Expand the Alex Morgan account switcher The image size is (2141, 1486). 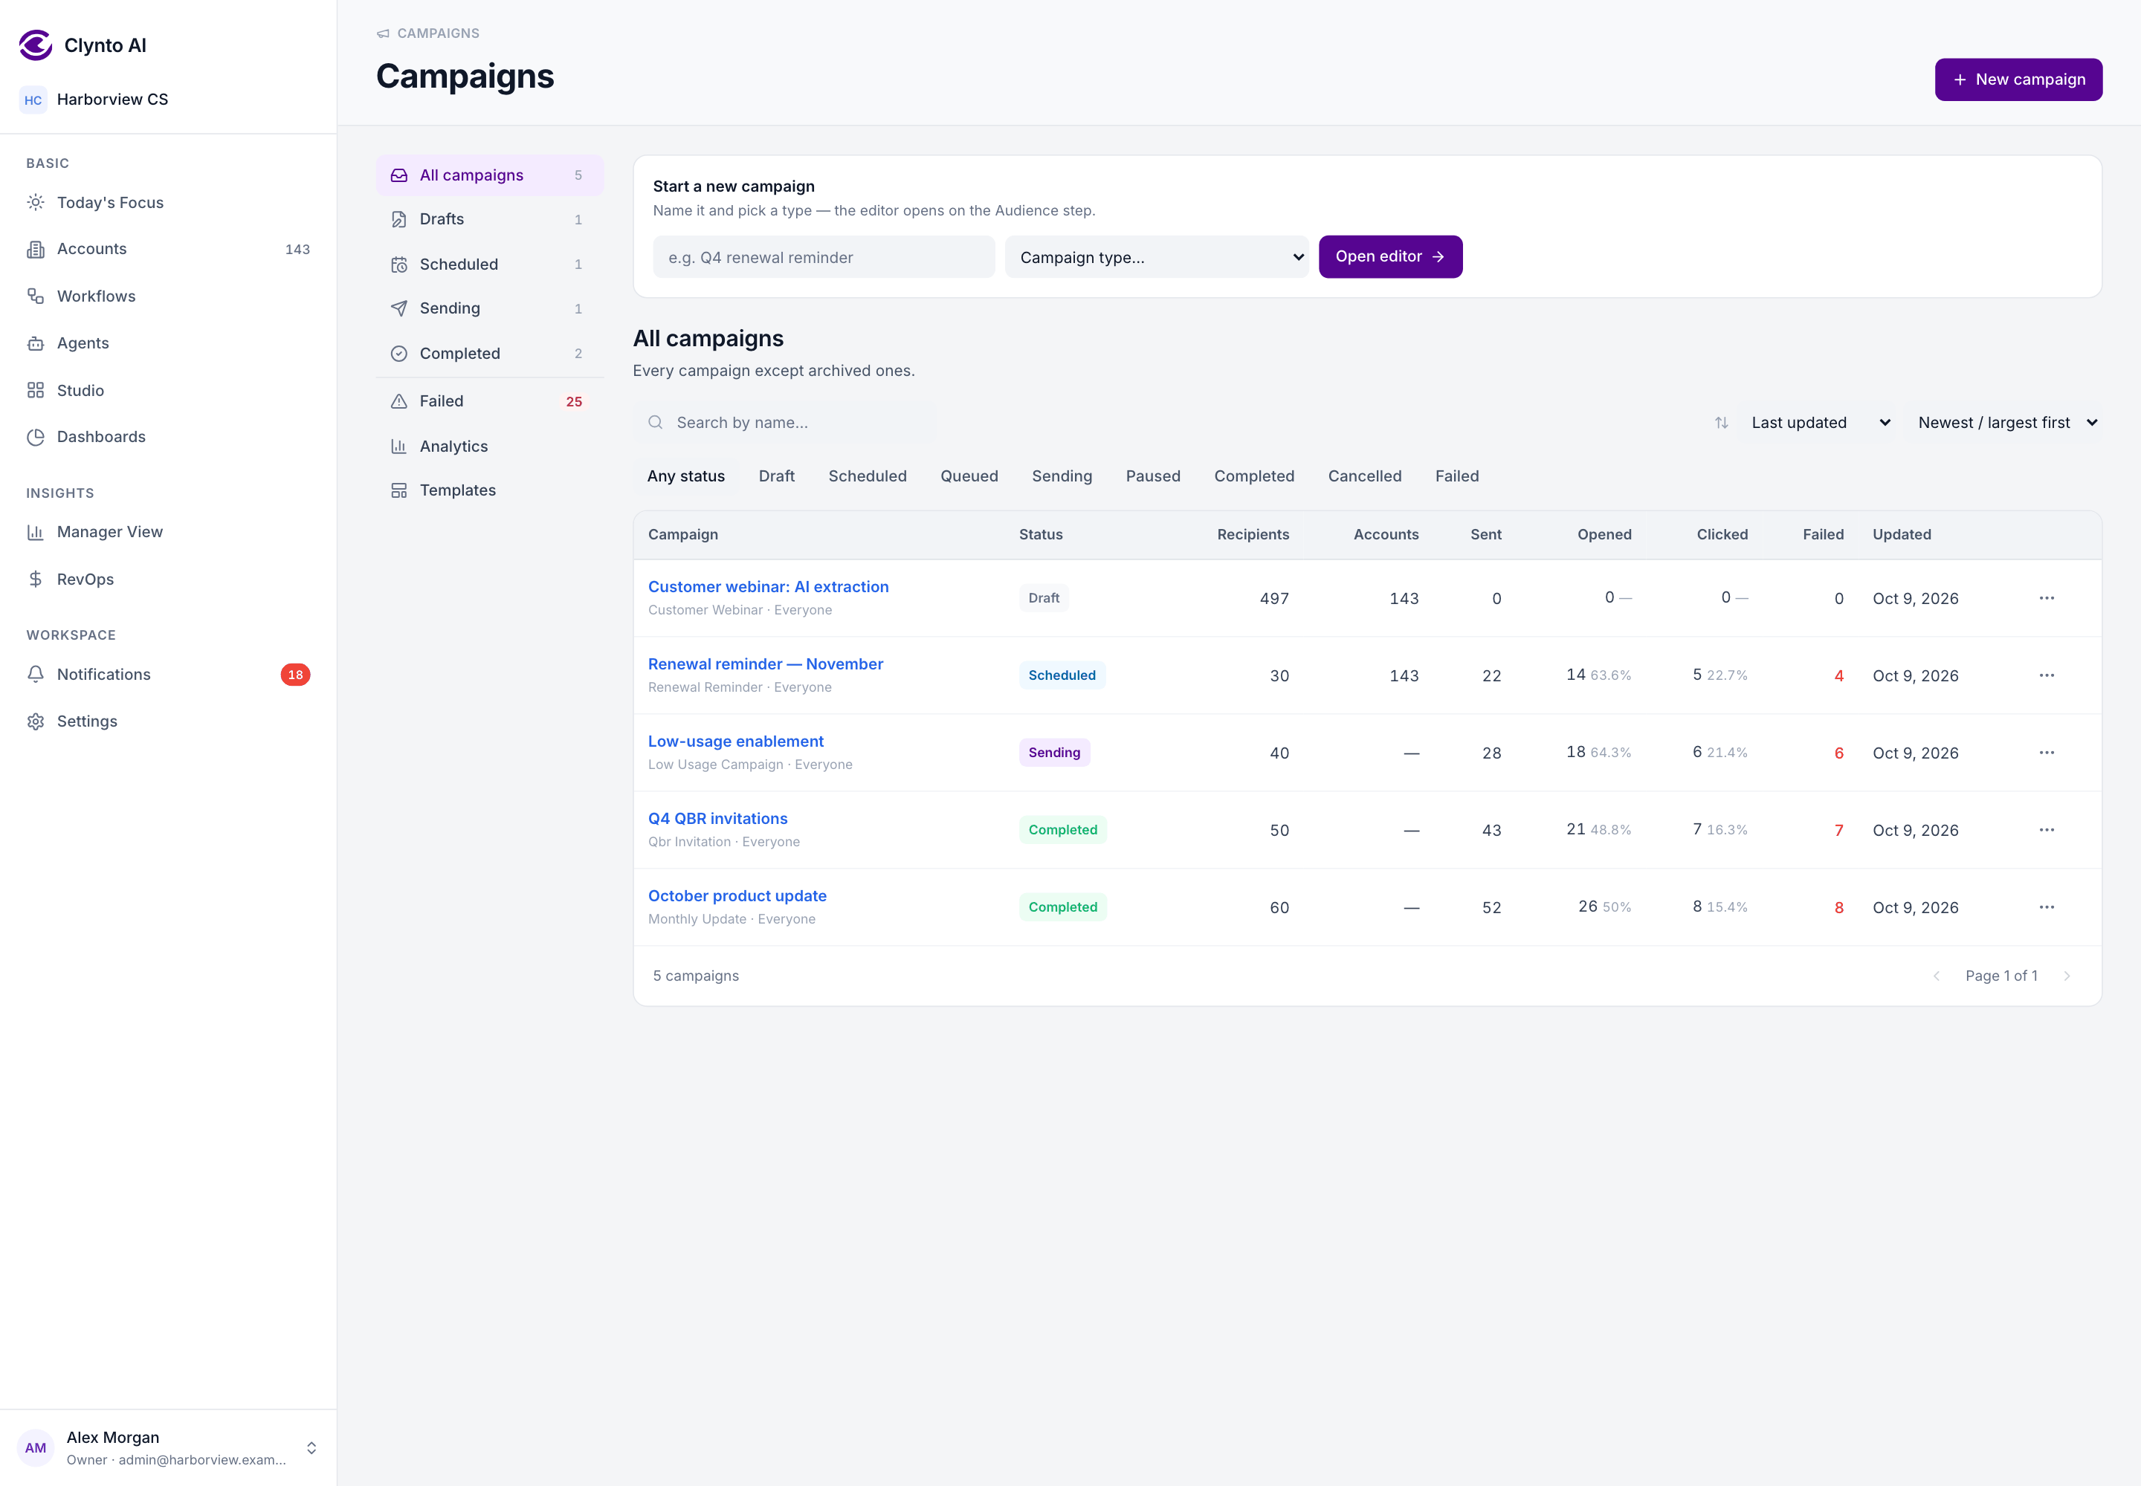point(311,1448)
